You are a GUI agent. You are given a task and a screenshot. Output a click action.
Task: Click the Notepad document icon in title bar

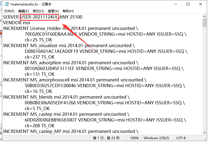pyautogui.click(x=7, y=4)
